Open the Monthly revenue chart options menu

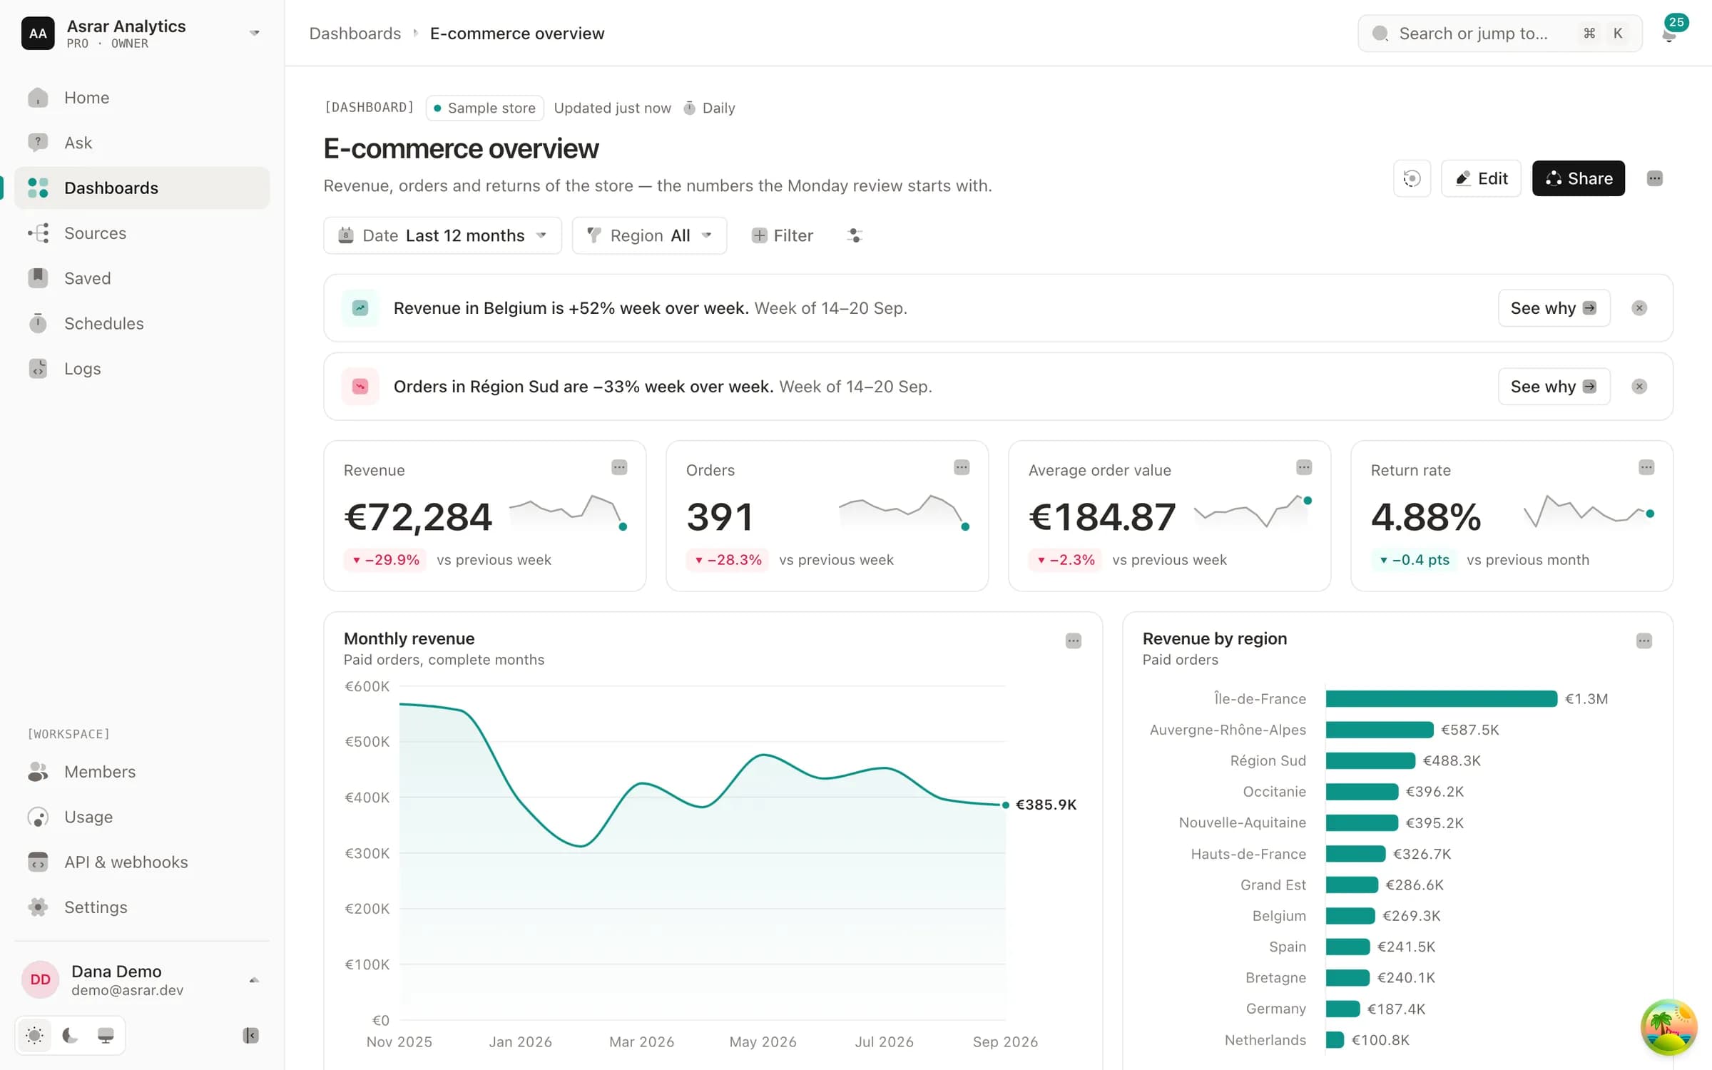[1074, 641]
